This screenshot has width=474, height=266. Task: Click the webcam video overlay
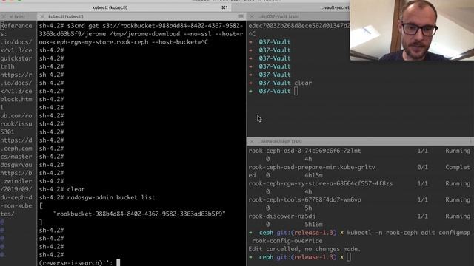pyautogui.click(x=412, y=30)
